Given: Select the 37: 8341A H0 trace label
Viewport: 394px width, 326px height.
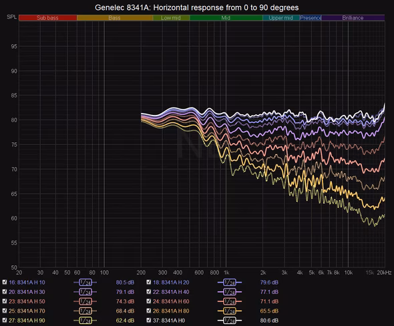Looking at the screenshot, I should coord(169,321).
